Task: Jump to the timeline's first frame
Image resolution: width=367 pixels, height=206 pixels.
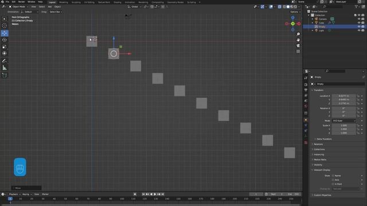Action: 143,195
